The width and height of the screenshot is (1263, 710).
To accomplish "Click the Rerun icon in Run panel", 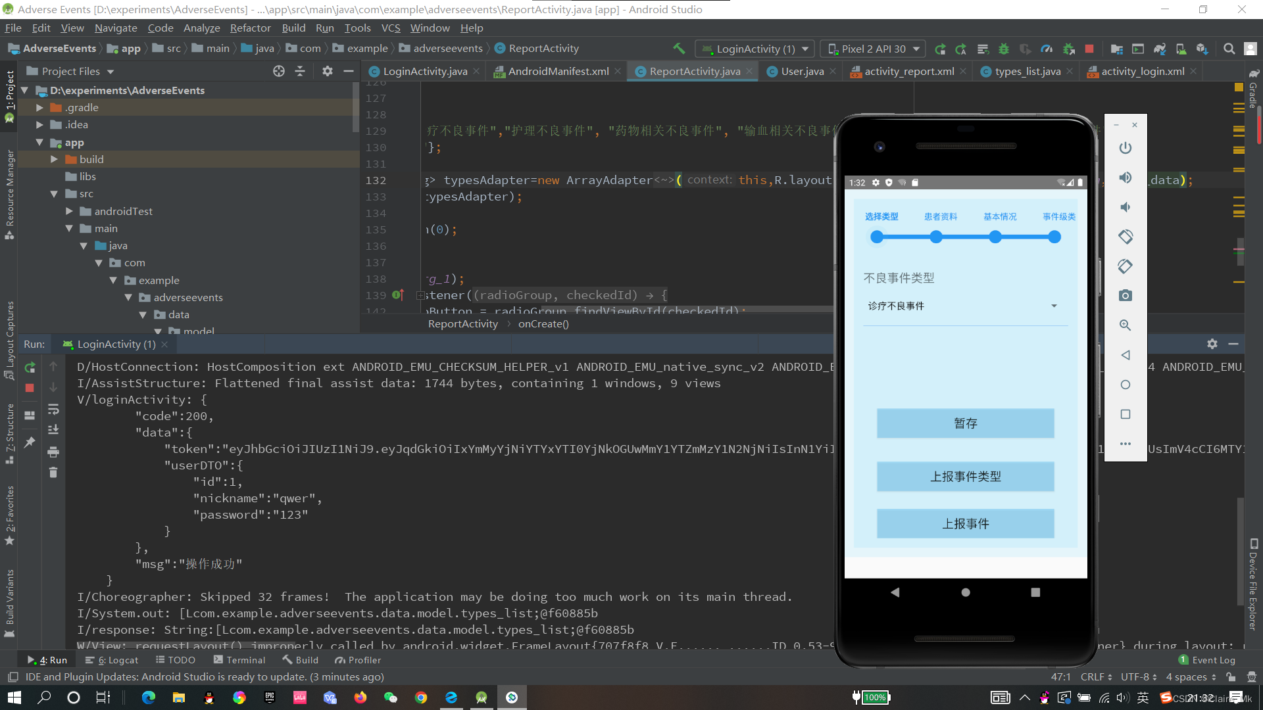I will click(x=30, y=367).
